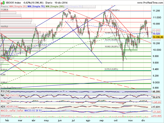Click the feb month label on time axis
Viewport: 164px width, 123px height.
coord(7,120)
